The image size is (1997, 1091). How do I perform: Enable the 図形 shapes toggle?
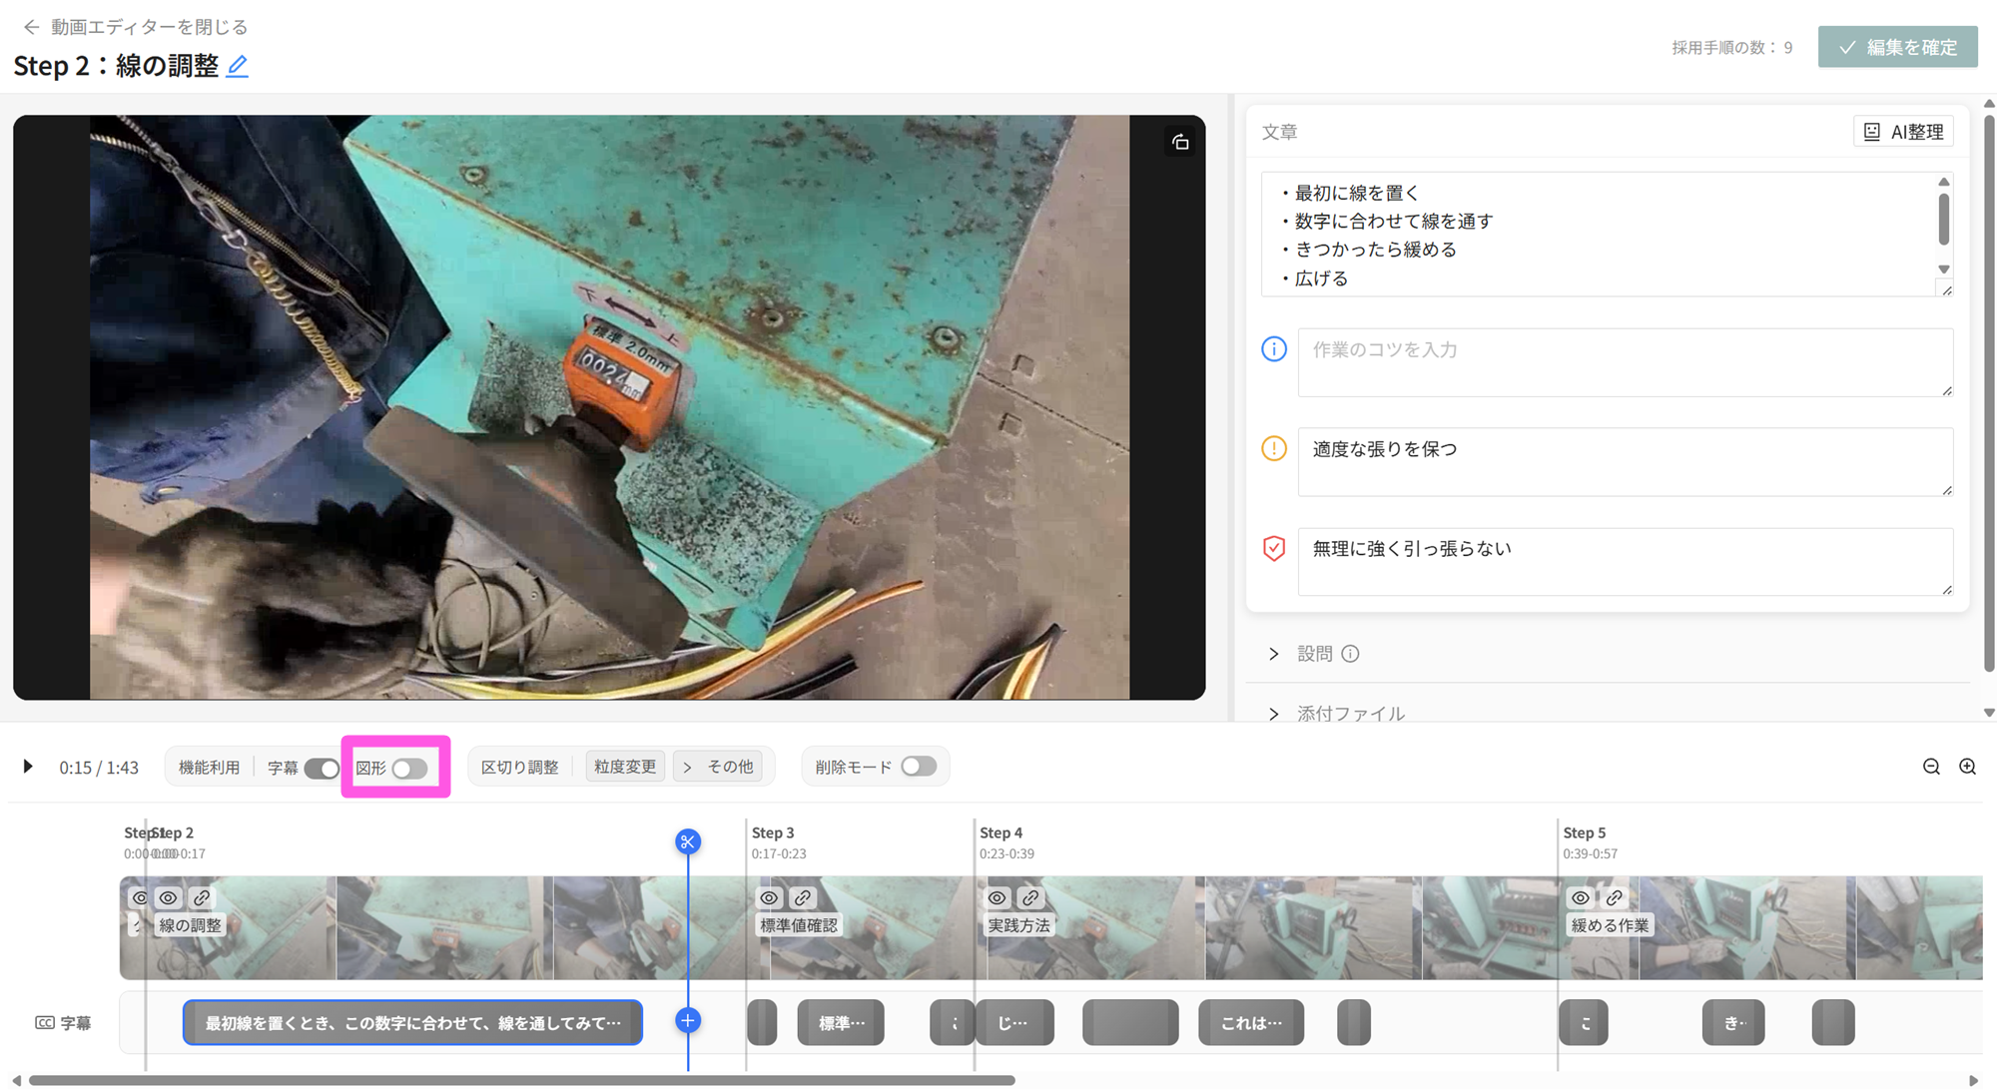[x=409, y=768]
